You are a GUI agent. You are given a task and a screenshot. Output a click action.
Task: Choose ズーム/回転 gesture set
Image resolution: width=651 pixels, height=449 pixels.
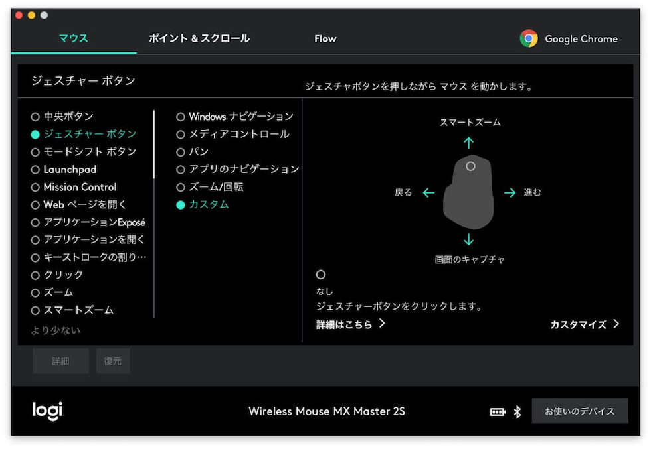coord(210,187)
